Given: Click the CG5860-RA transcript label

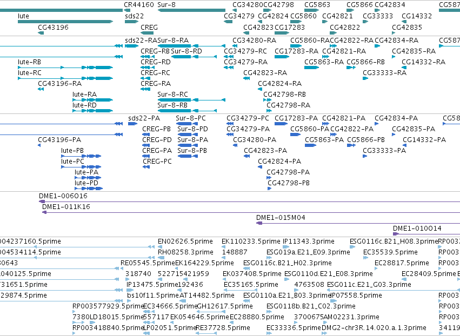Looking at the screenshot, I should pyautogui.click(x=310, y=41).
